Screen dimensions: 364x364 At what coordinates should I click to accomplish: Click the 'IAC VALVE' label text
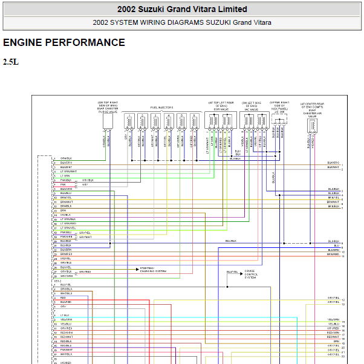(252, 109)
